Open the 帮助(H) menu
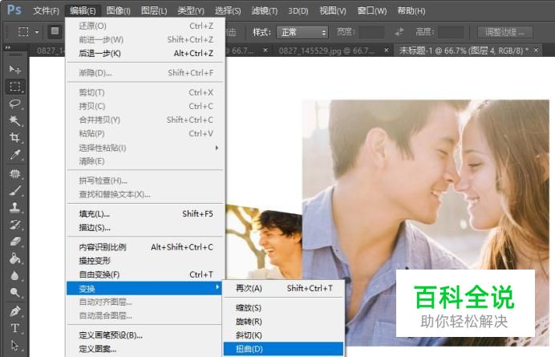The image size is (555, 357). [411, 11]
